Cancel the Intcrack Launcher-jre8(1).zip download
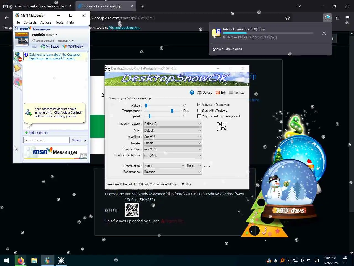 (x=324, y=33)
